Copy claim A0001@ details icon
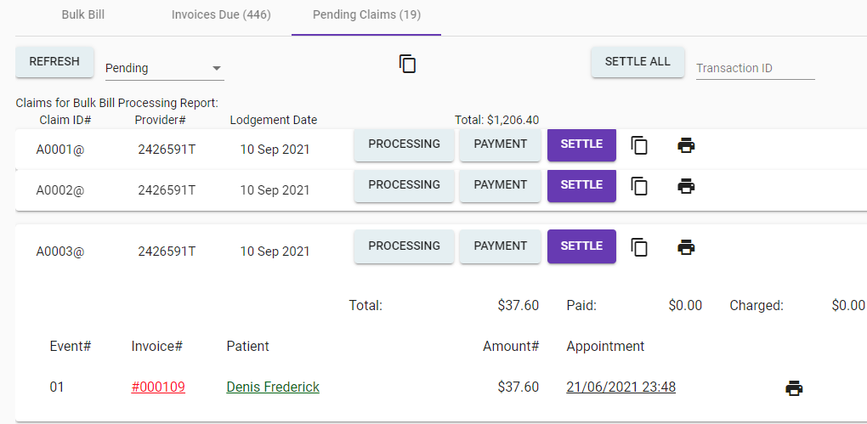Viewport: 867px width, 424px height. tap(639, 145)
